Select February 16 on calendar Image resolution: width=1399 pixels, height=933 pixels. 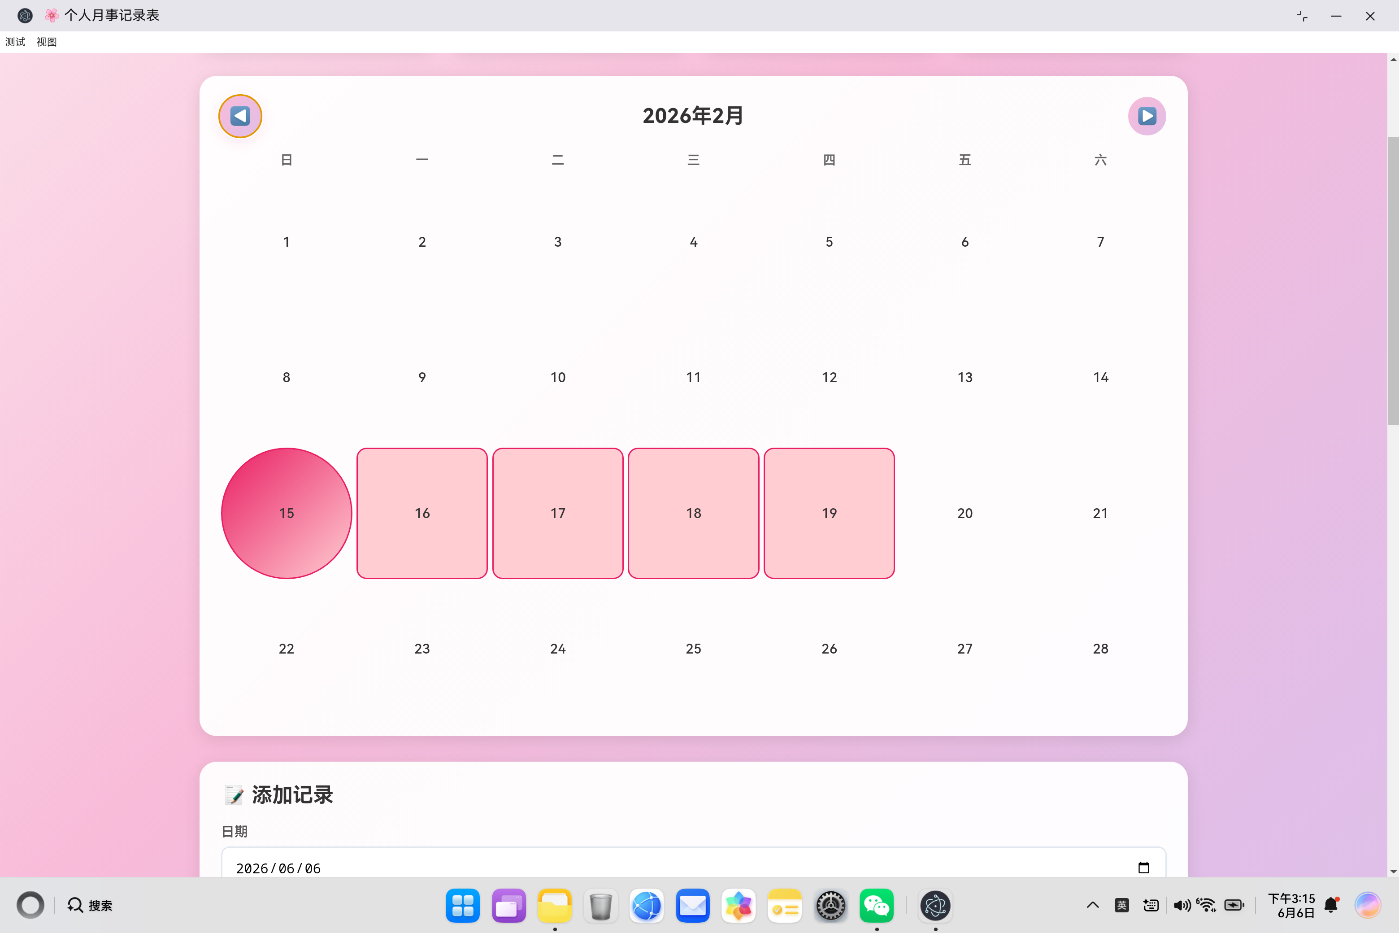422,513
